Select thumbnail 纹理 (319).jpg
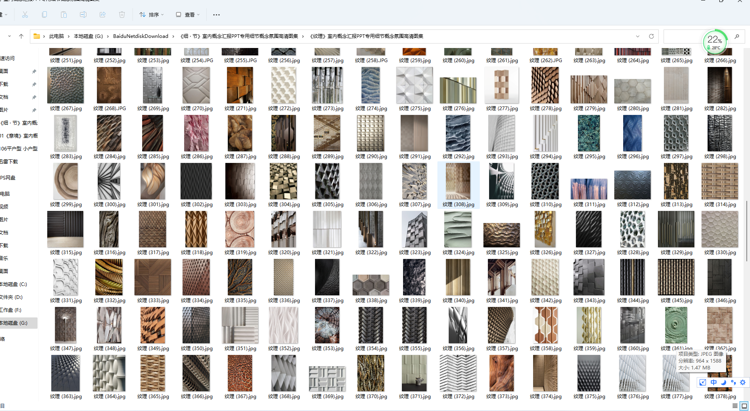This screenshot has width=750, height=411. (240, 229)
